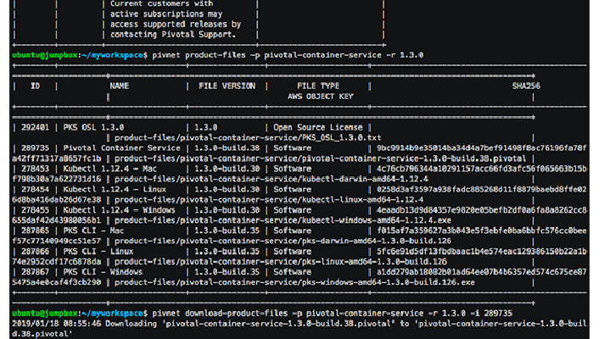Click the name Pivotal Container Service
The image size is (604, 339).
pos(121,148)
